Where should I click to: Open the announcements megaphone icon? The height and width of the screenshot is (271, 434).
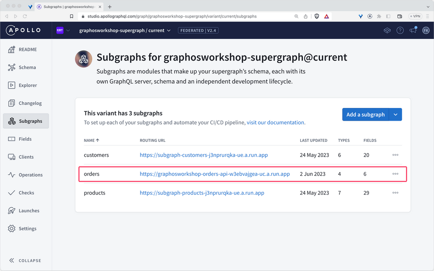pyautogui.click(x=413, y=30)
